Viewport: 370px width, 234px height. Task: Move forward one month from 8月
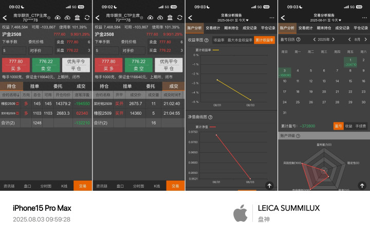click(x=365, y=40)
